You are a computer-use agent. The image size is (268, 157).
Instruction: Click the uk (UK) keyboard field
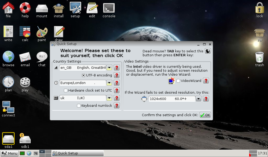[x=83, y=98]
